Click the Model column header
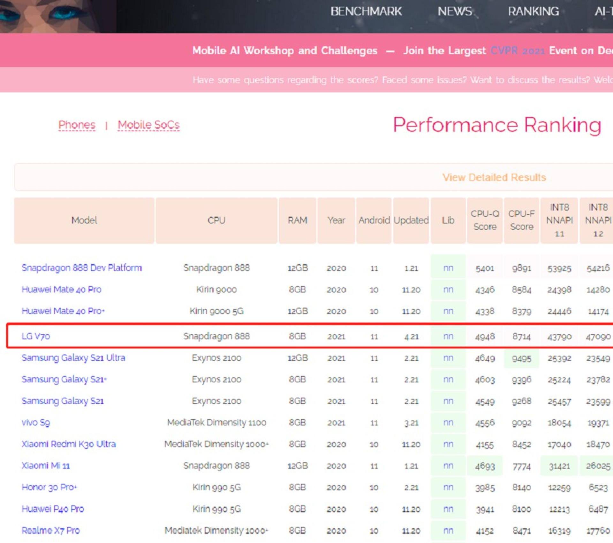613x543 pixels. pos(84,220)
